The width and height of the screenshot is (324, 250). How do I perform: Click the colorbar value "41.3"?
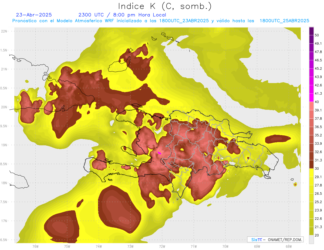[318, 94]
